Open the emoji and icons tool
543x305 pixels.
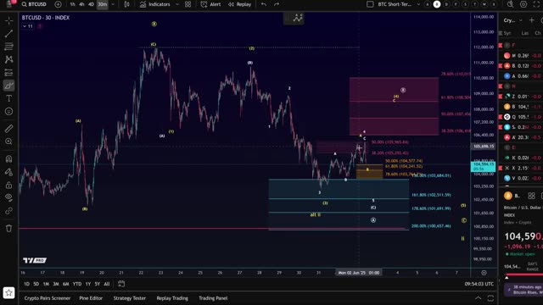pos(9,111)
